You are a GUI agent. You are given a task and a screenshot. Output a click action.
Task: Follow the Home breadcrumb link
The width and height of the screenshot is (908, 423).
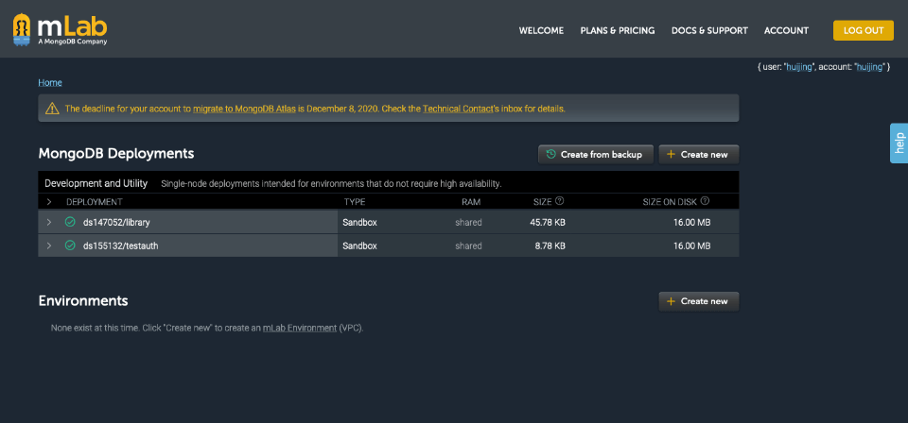coord(50,83)
